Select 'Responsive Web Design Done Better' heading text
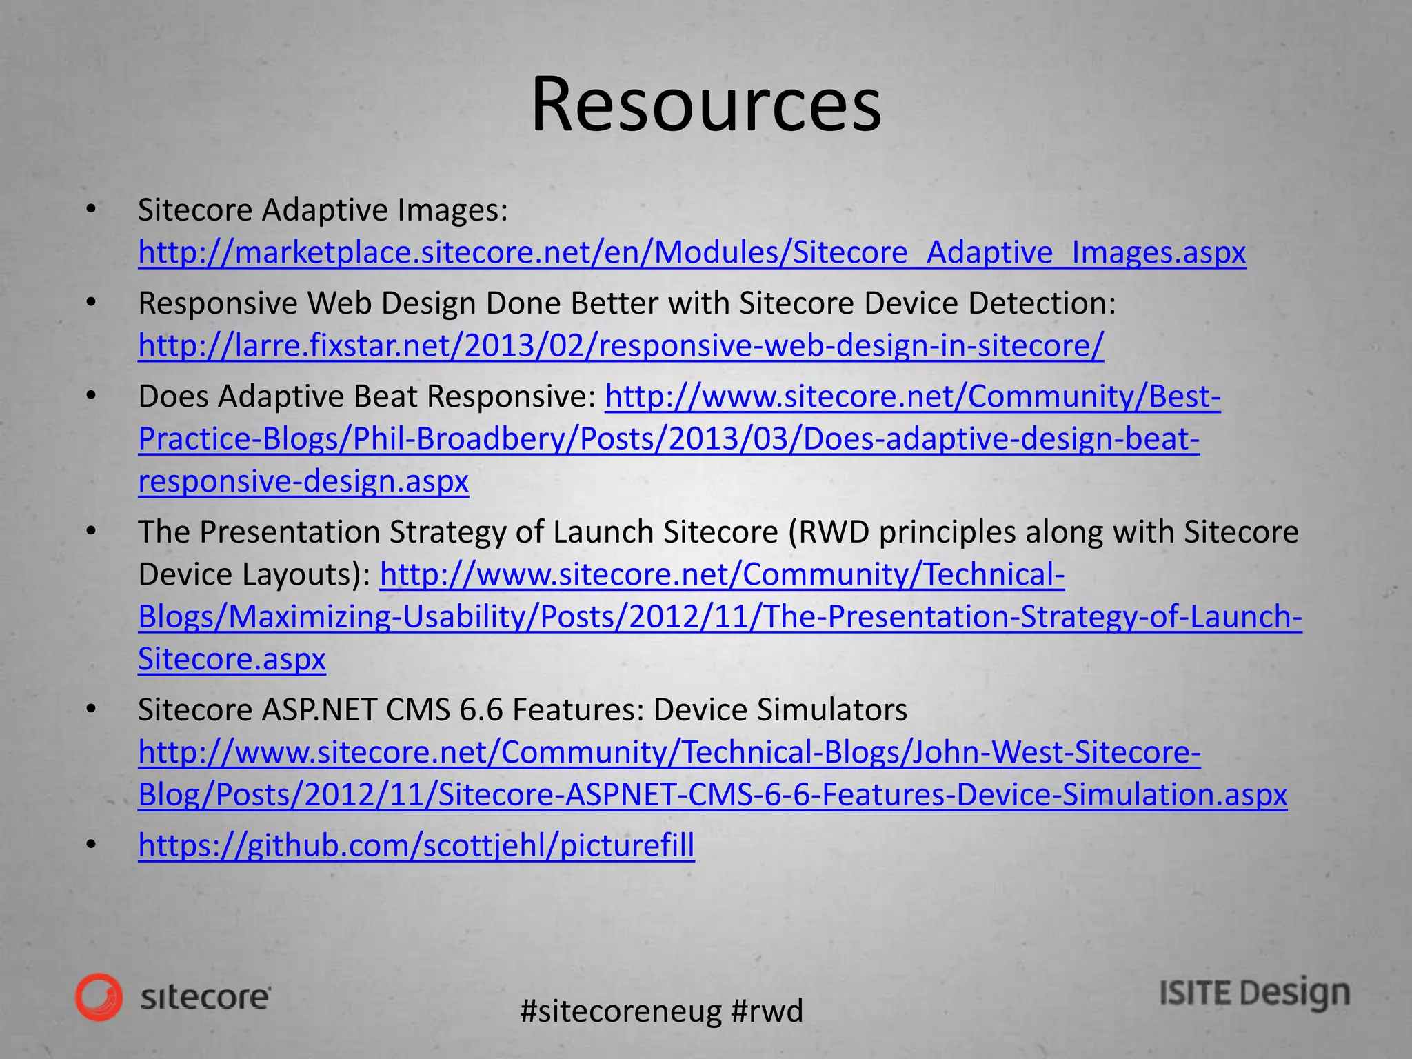Viewport: 1412px width, 1059px height. point(400,303)
